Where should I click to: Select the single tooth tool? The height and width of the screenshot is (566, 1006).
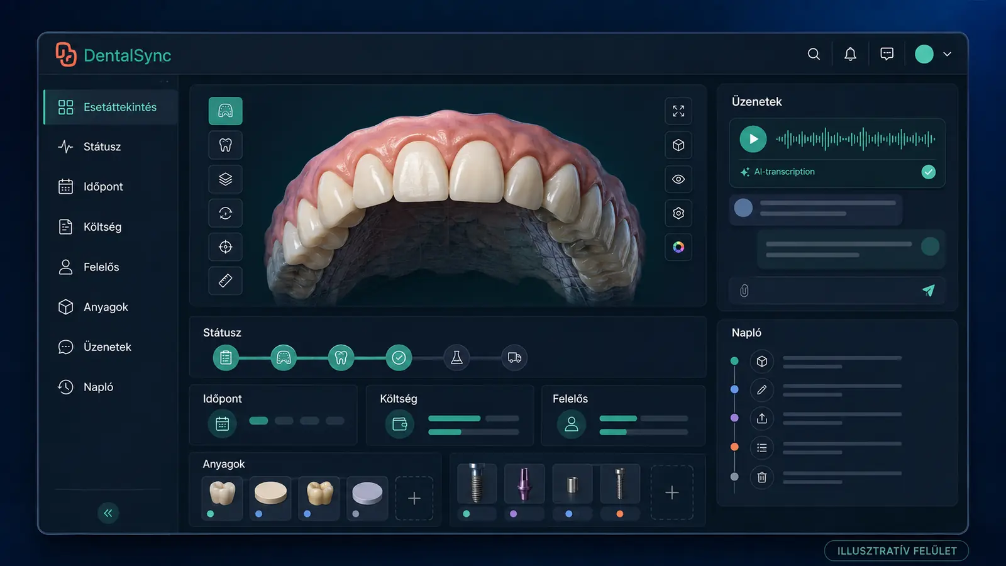(x=225, y=145)
